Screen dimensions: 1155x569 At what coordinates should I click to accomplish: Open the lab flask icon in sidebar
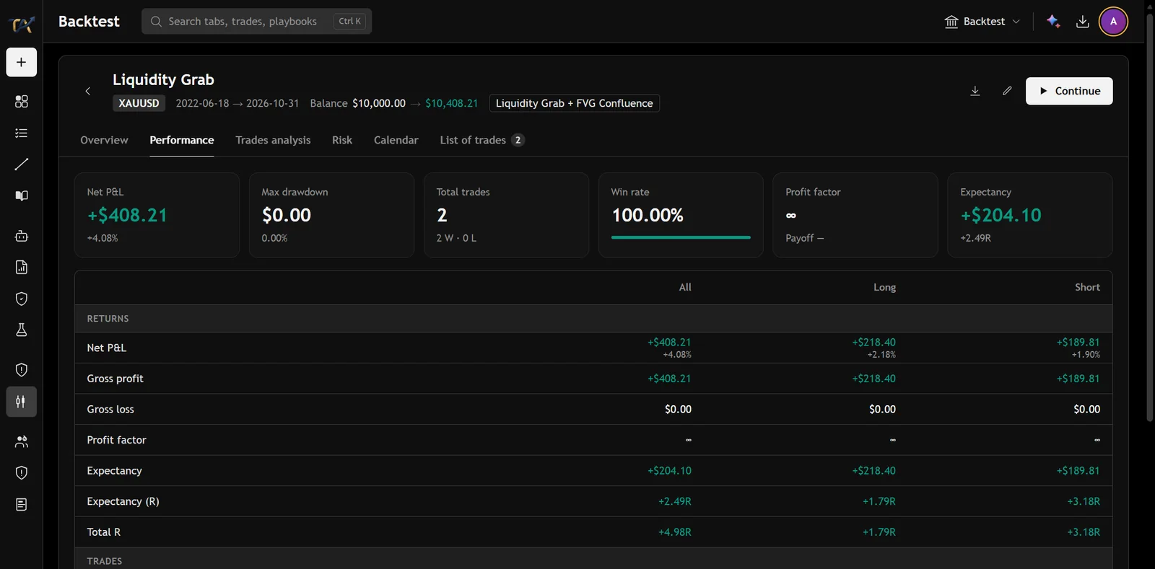click(x=22, y=330)
